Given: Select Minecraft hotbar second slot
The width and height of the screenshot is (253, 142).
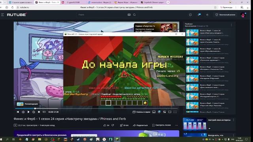Looking at the screenshot, I should point(108,103).
